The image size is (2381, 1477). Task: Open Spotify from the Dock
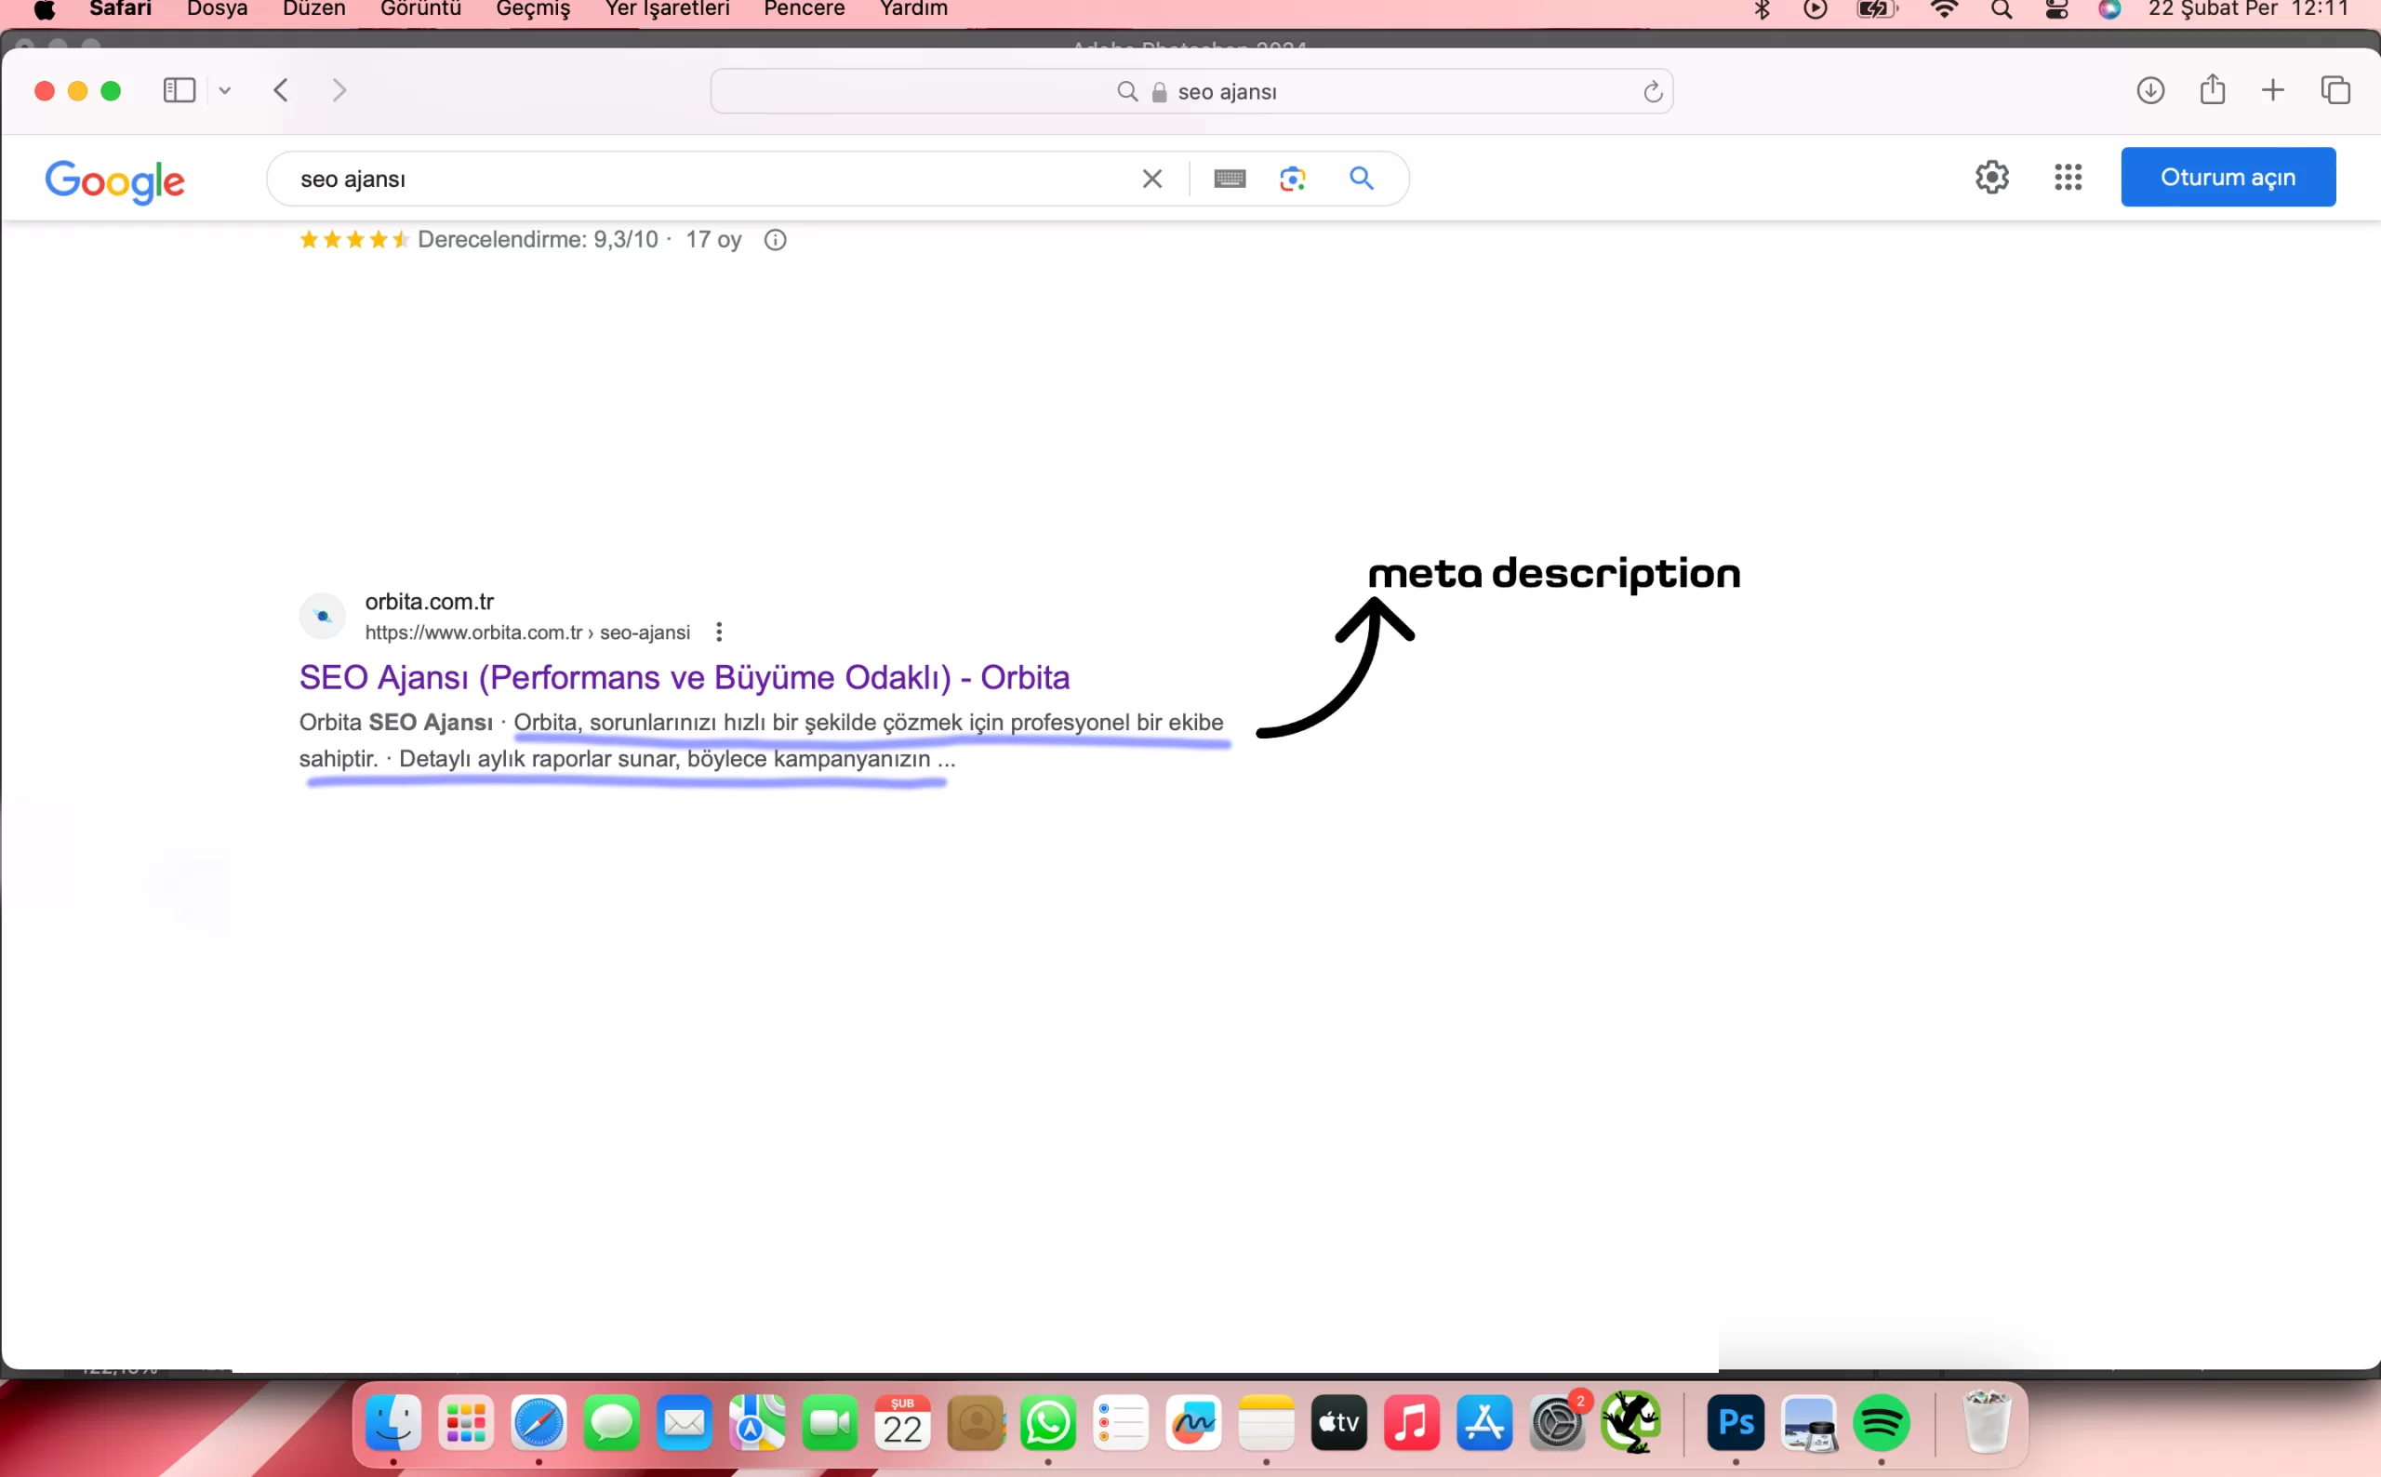point(1881,1423)
